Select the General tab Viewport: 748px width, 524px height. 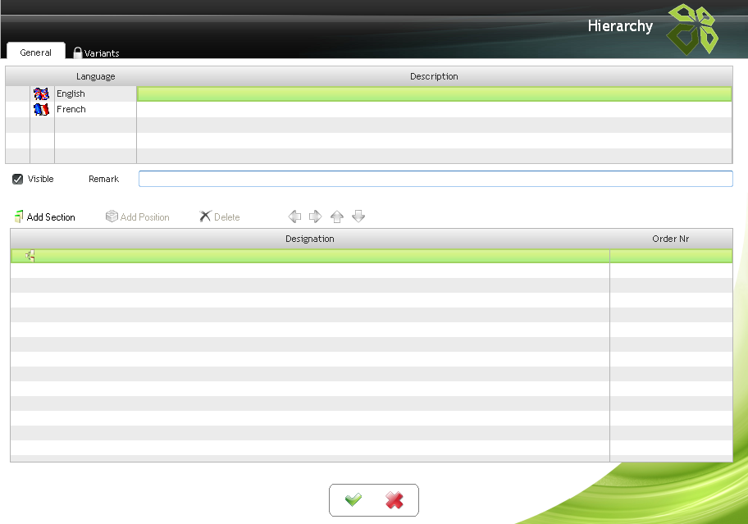[x=36, y=52]
